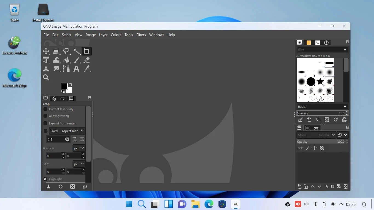
Task: Select the Zoom magnifier tool
Action: tap(46, 77)
